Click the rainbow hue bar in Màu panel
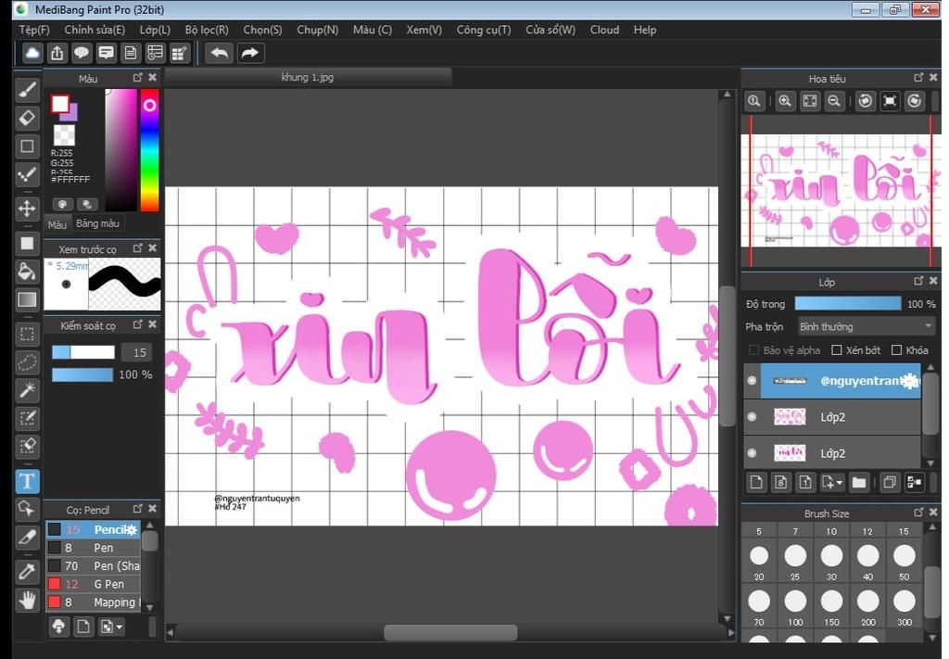 [x=149, y=150]
